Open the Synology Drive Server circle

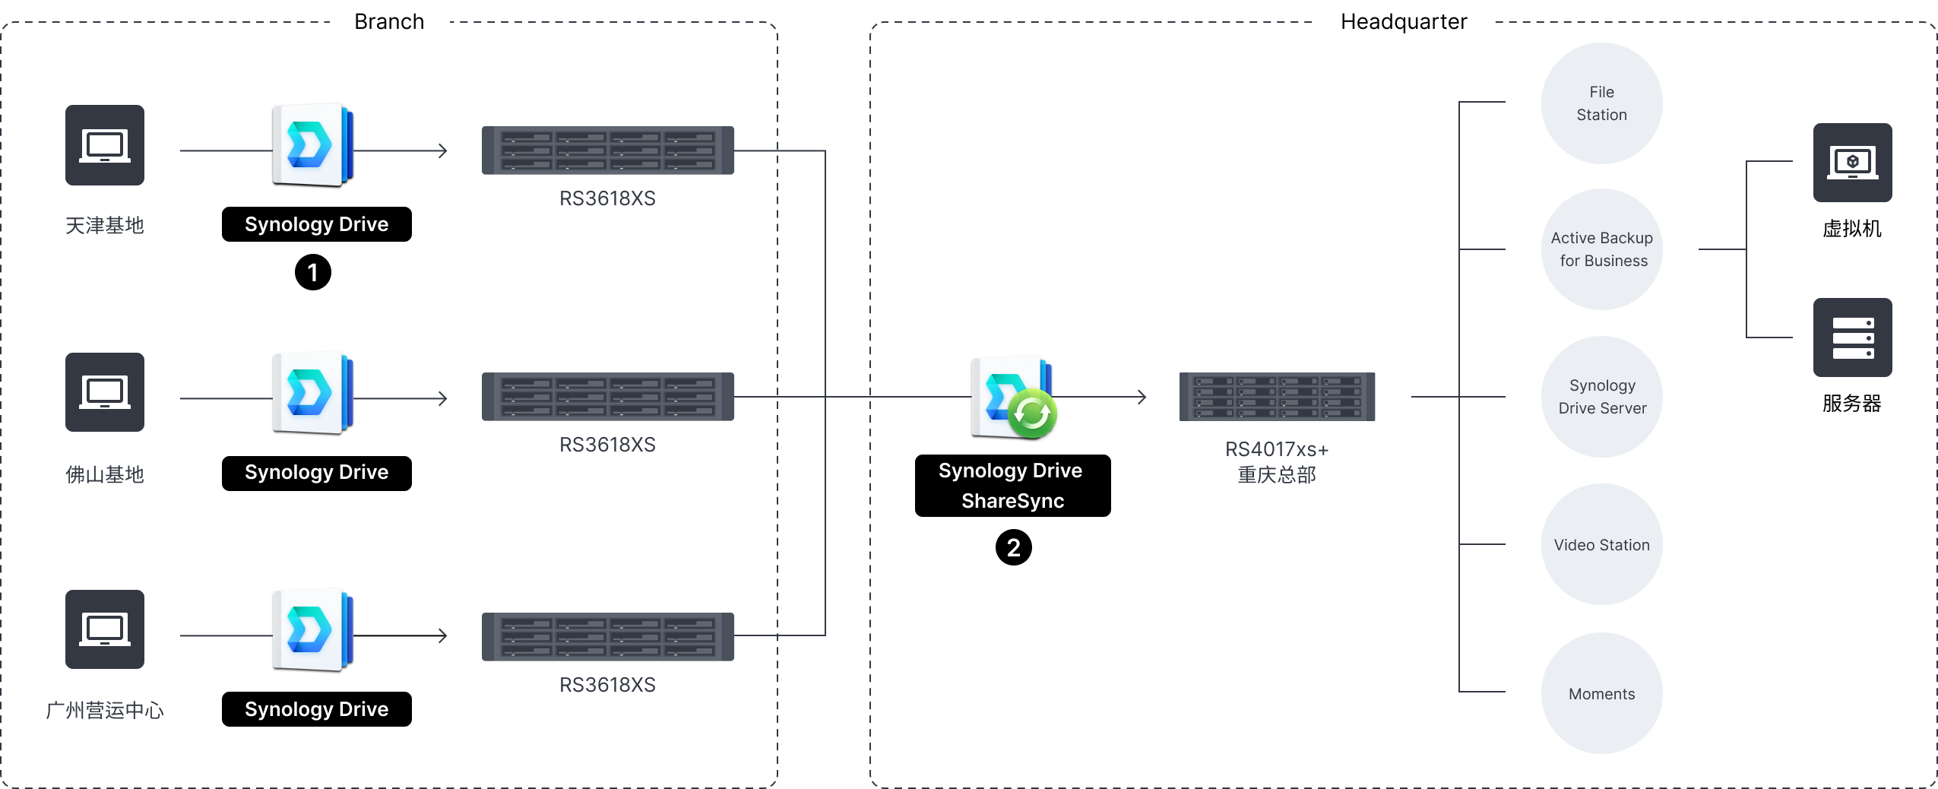click(1601, 397)
